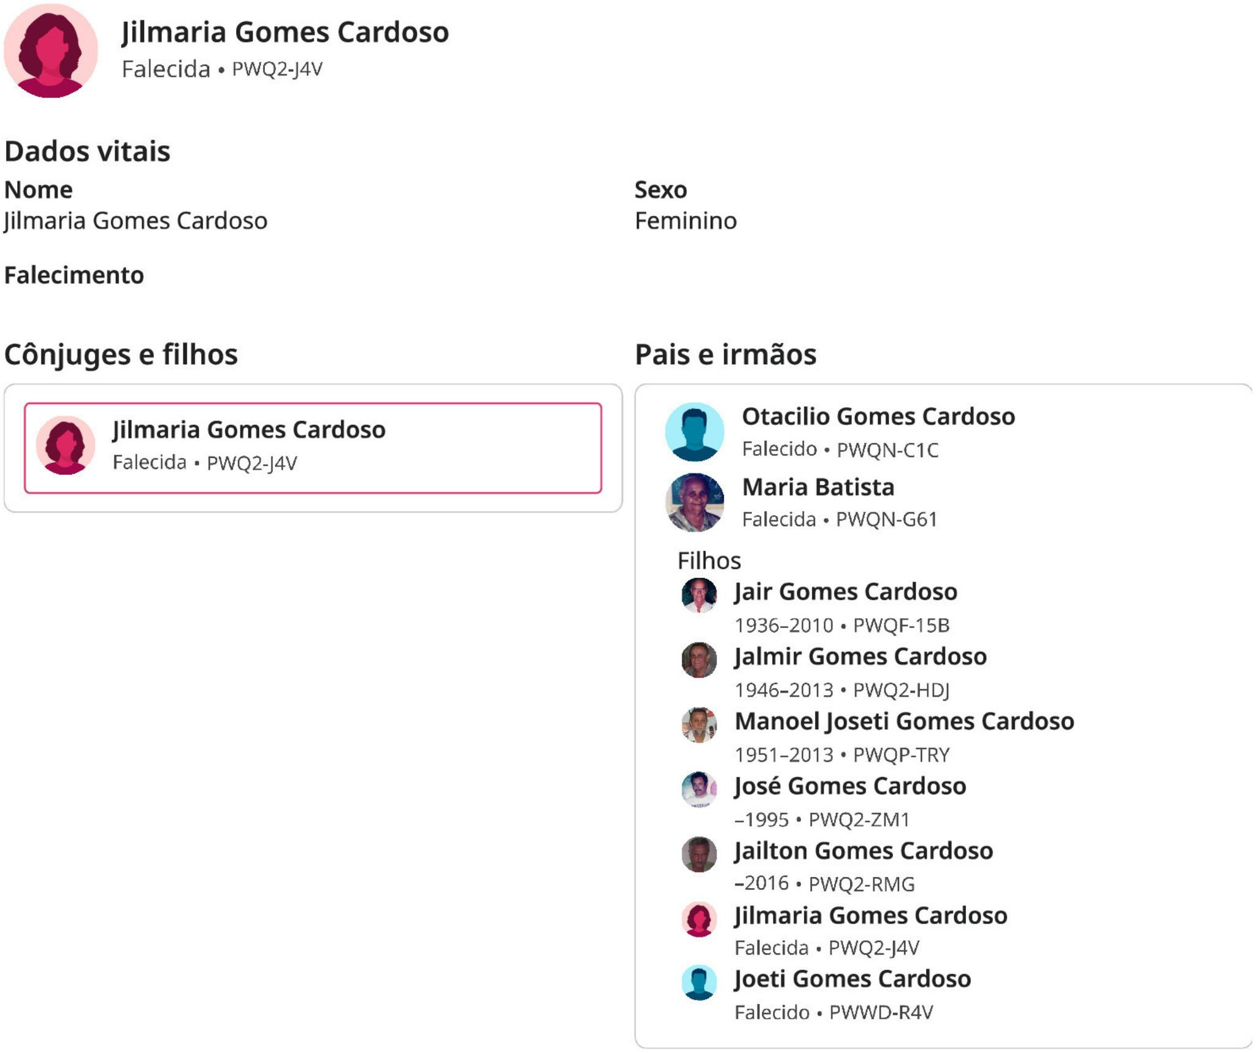
Task: Go to Jair Gomes Cardoso's record
Action: (846, 592)
